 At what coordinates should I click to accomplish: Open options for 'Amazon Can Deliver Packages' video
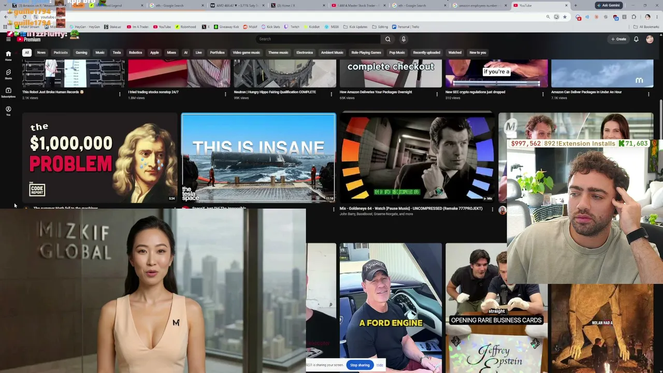[x=648, y=94]
